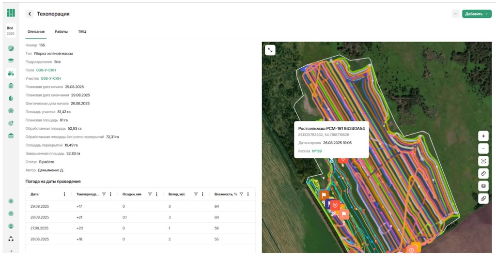Switch to the ТМЦ tab

(82, 31)
